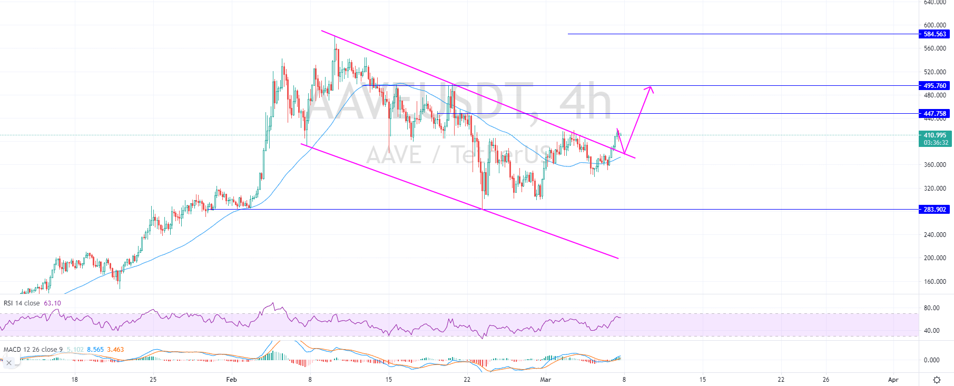
Task: Click the 560.000 price scale label
Action: click(935, 48)
